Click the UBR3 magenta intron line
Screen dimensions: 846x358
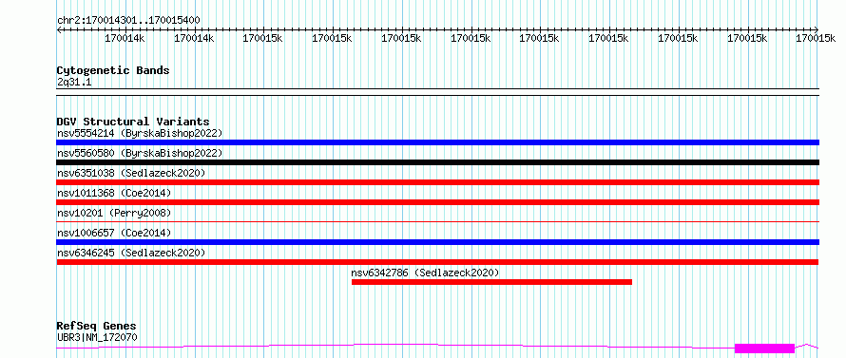pos(395,346)
